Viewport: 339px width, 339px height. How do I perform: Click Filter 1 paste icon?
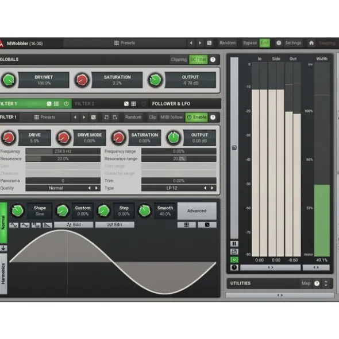115,117
